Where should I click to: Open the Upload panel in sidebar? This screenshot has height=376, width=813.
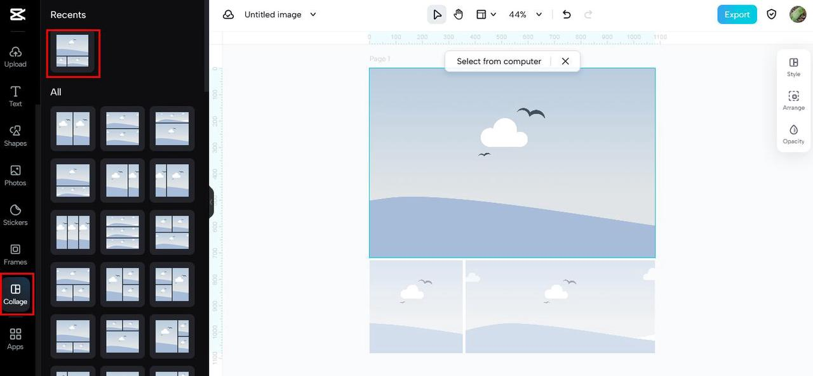click(x=15, y=56)
